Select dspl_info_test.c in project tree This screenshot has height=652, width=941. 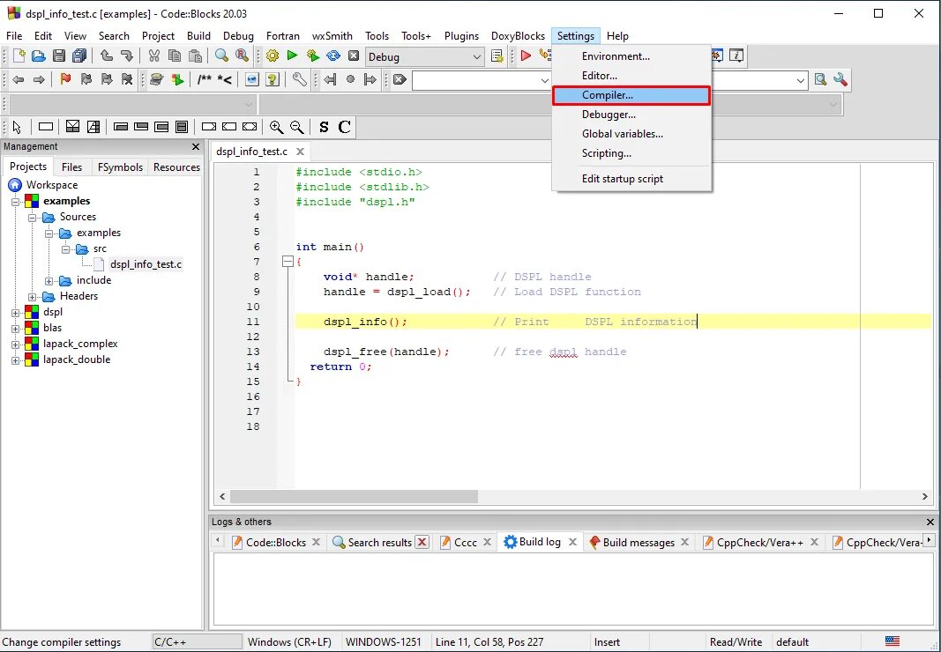[x=146, y=264]
